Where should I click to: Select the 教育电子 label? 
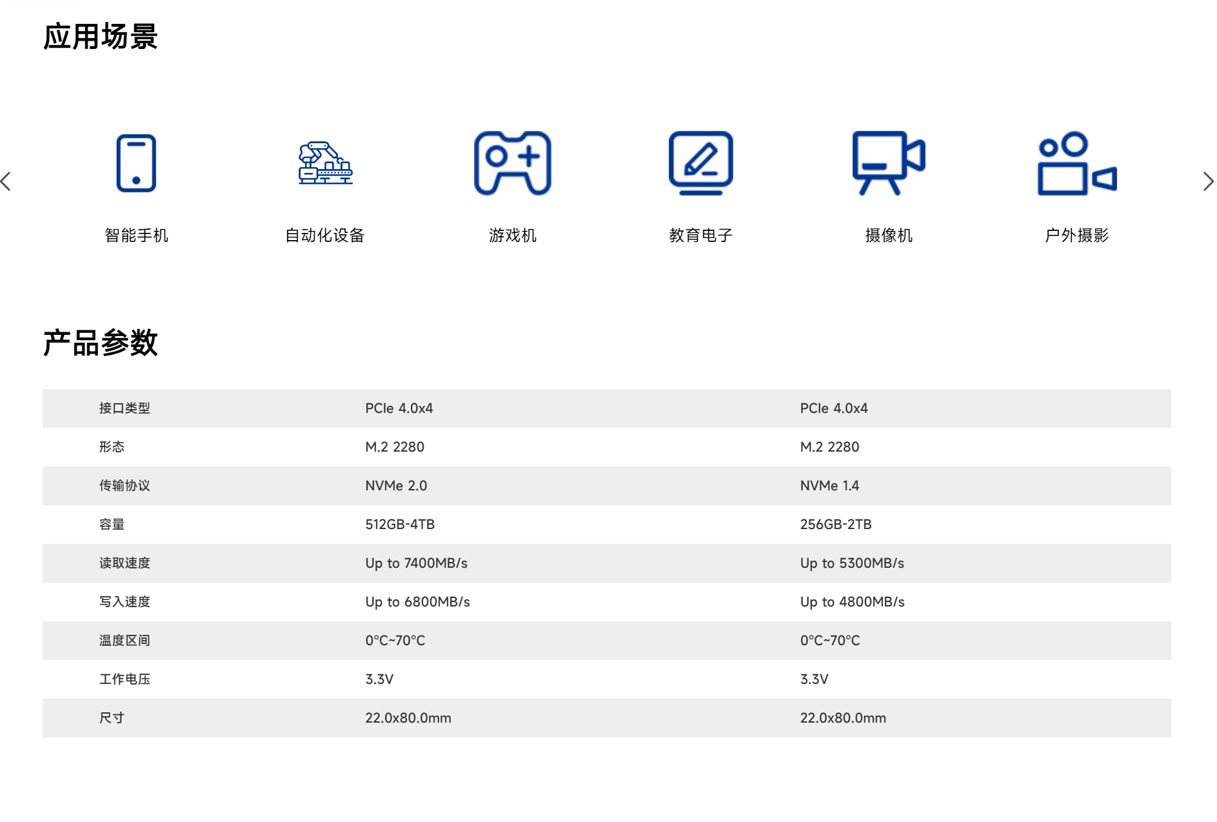pyautogui.click(x=700, y=236)
